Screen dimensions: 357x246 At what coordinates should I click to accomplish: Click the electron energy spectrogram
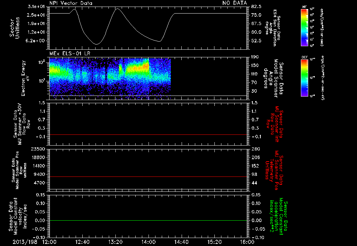coord(110,79)
